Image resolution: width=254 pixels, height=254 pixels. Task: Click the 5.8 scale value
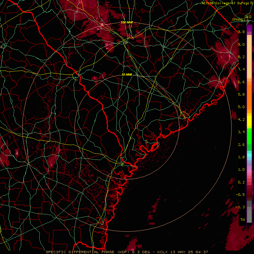(241, 95)
